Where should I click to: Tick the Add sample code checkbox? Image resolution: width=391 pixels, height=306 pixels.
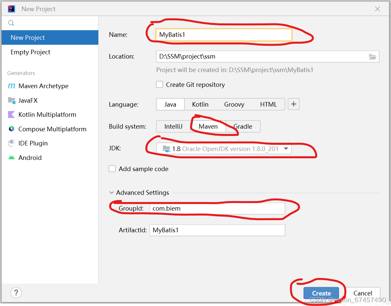pos(112,169)
